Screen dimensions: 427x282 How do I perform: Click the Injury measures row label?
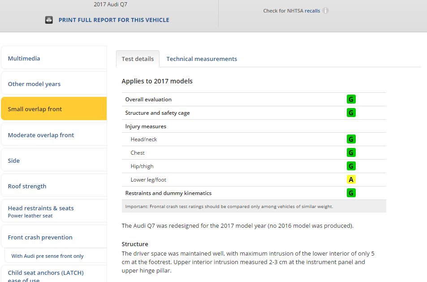pyautogui.click(x=146, y=126)
